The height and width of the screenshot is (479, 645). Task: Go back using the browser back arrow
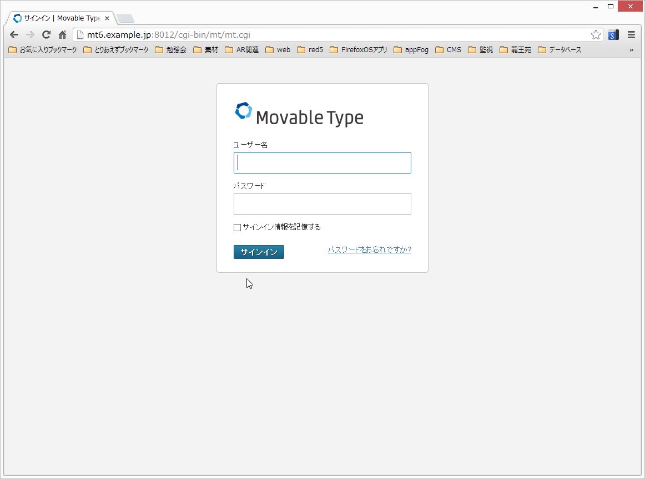pyautogui.click(x=14, y=35)
